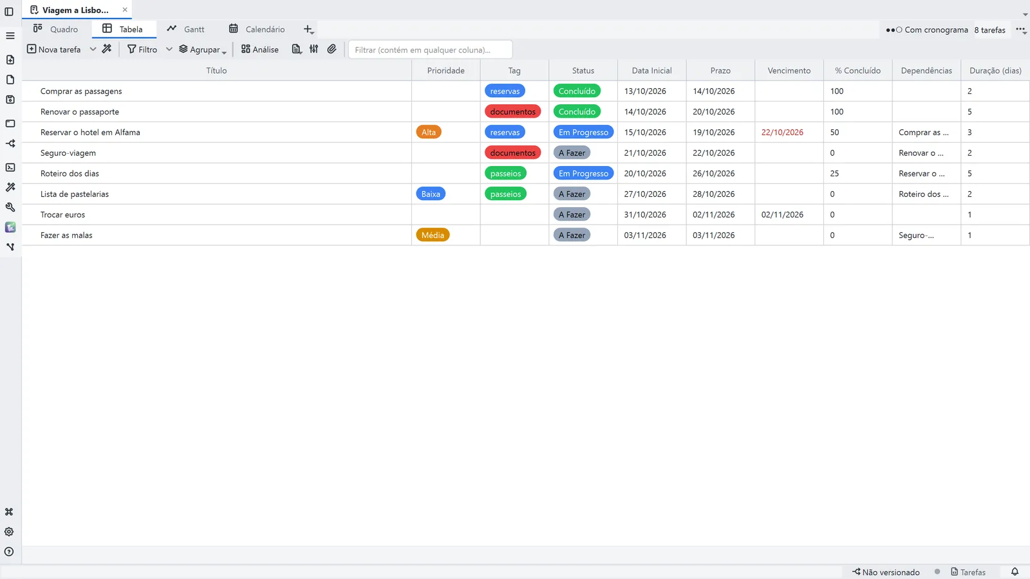The width and height of the screenshot is (1030, 579).
Task: Click the % Concluído column header
Action: pos(857,70)
